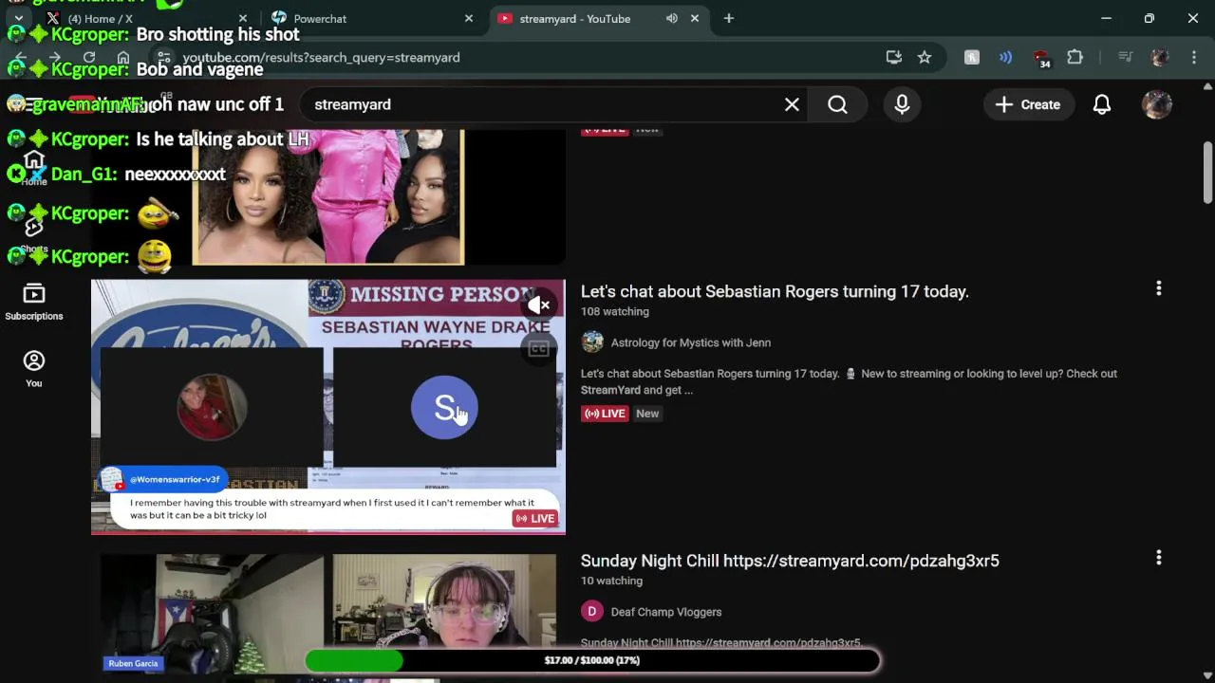The image size is (1215, 683).
Task: Open Chrome three-dot menu
Action: coord(1194,57)
